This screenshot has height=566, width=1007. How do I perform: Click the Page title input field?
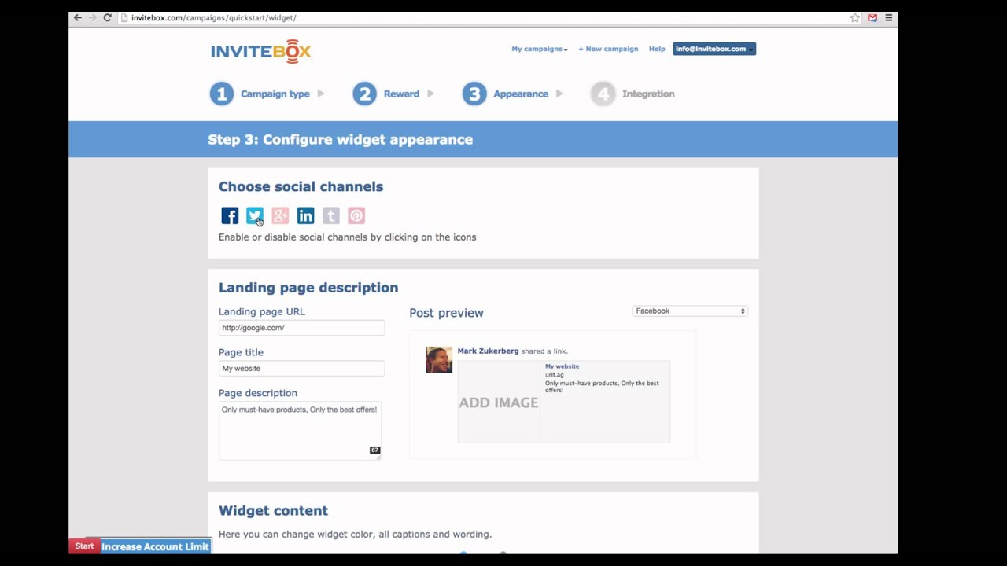301,369
